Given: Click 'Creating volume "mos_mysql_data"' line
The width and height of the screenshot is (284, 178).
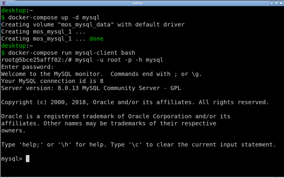Looking at the screenshot, I should coord(93,25).
